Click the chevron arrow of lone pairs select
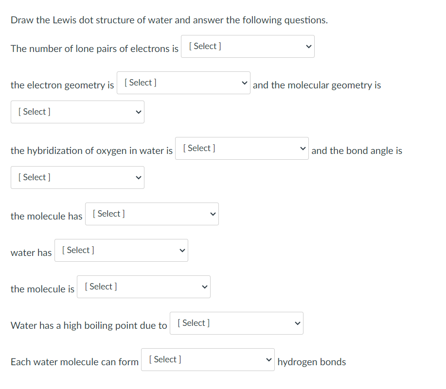Viewport: 446px width, 389px height. tap(309, 46)
